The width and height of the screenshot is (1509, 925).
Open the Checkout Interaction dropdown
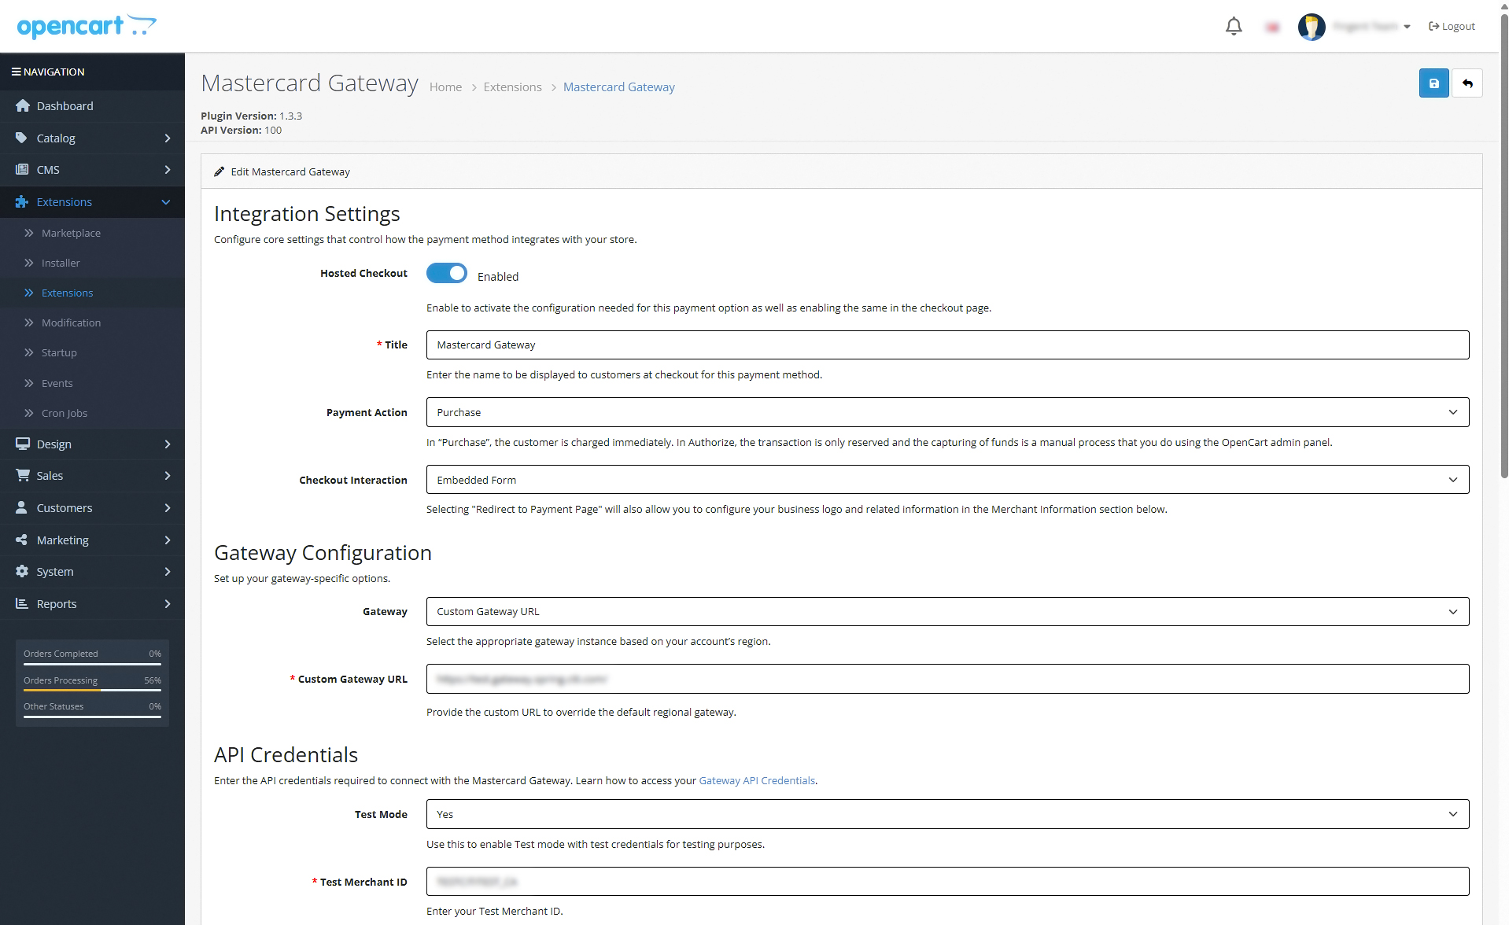pyautogui.click(x=947, y=480)
